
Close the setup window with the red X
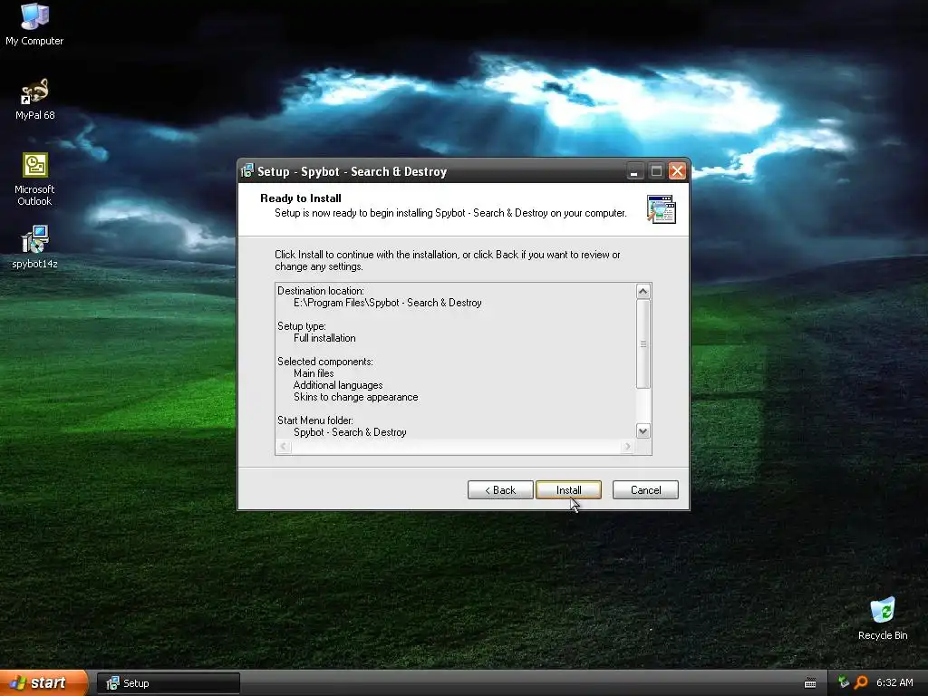click(677, 171)
